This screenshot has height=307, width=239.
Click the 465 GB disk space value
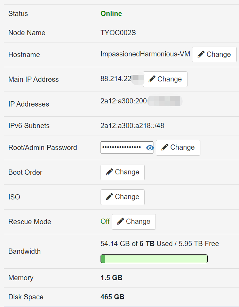[112, 297]
